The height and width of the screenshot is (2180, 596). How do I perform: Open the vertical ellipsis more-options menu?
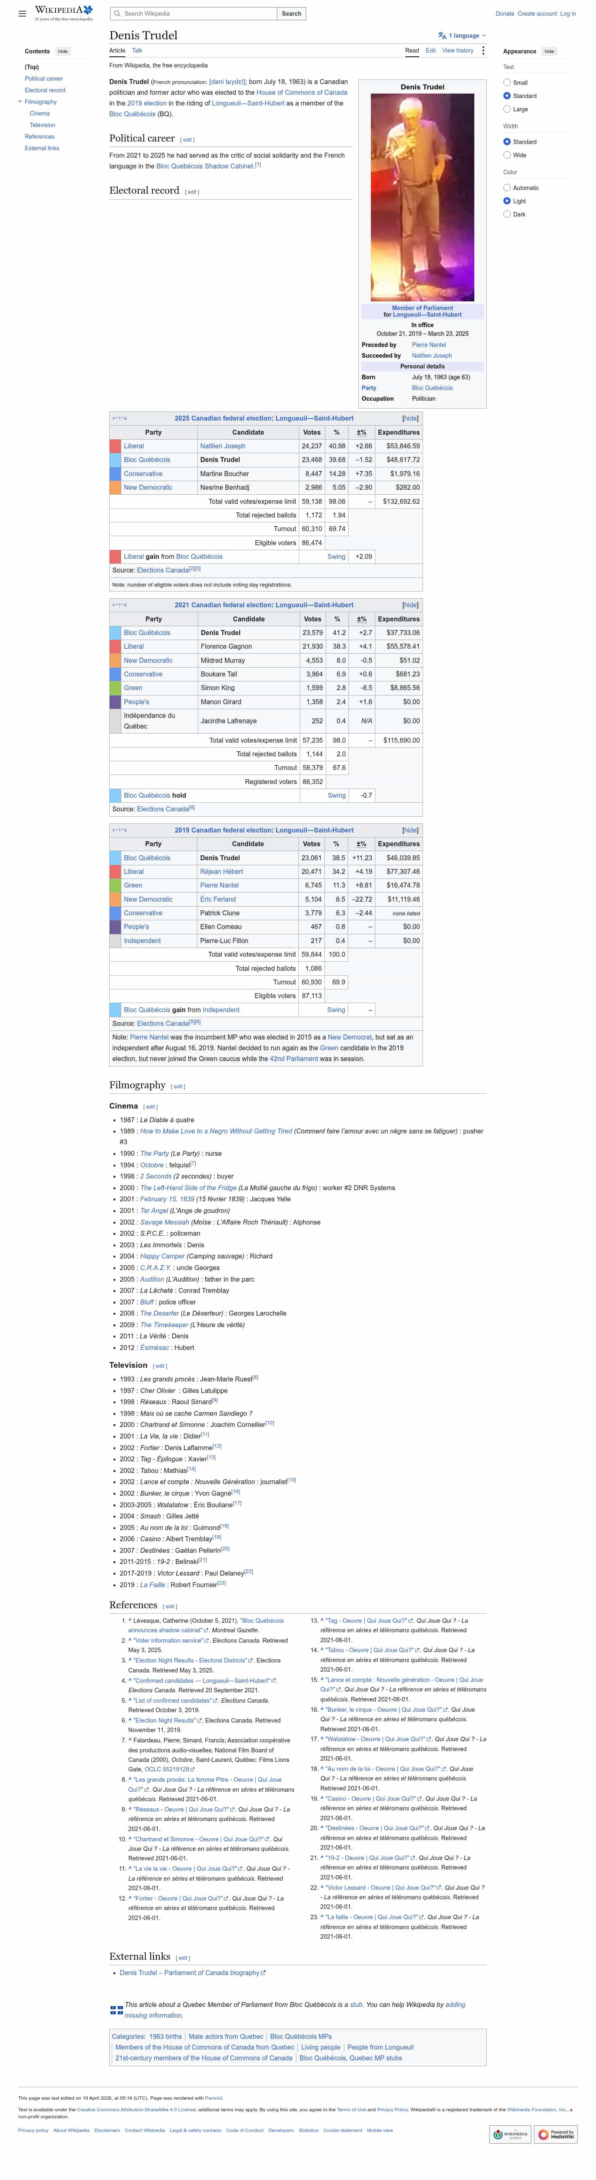[x=483, y=51]
